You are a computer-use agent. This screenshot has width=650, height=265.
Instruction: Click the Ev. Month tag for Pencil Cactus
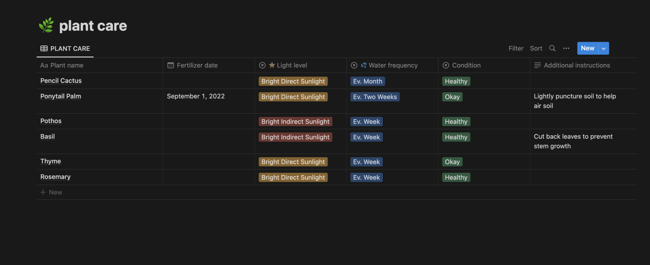click(x=368, y=81)
